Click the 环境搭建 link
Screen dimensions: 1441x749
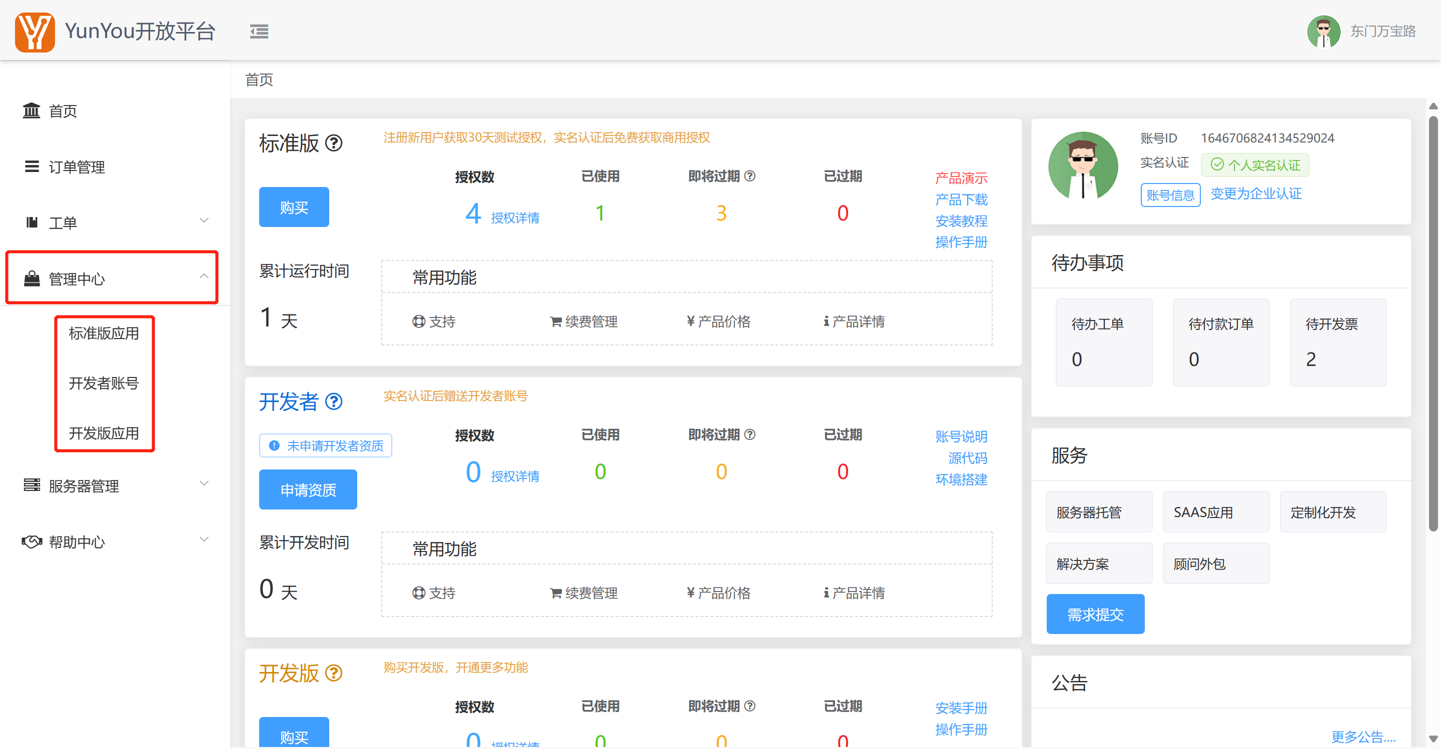(961, 479)
